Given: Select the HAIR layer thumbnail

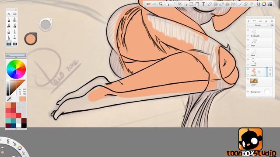Looking at the screenshot, I should coord(254,42).
